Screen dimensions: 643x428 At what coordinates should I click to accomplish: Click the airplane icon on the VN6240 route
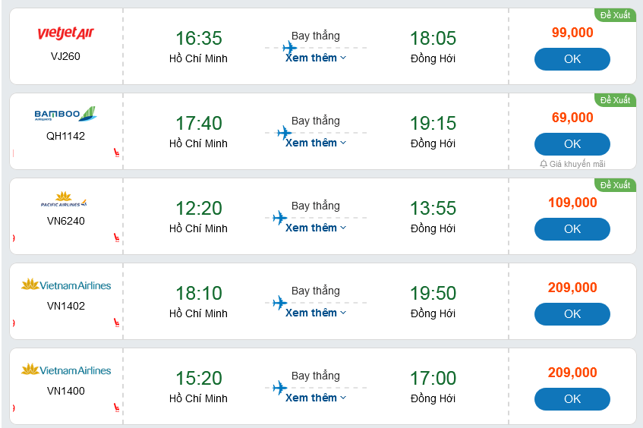point(280,219)
